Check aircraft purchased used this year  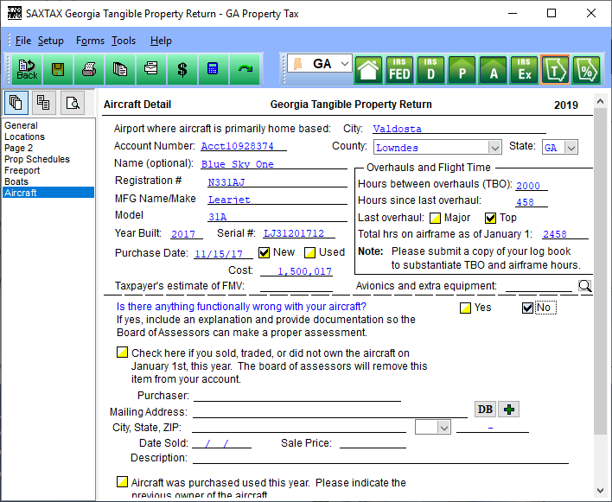coord(122,482)
